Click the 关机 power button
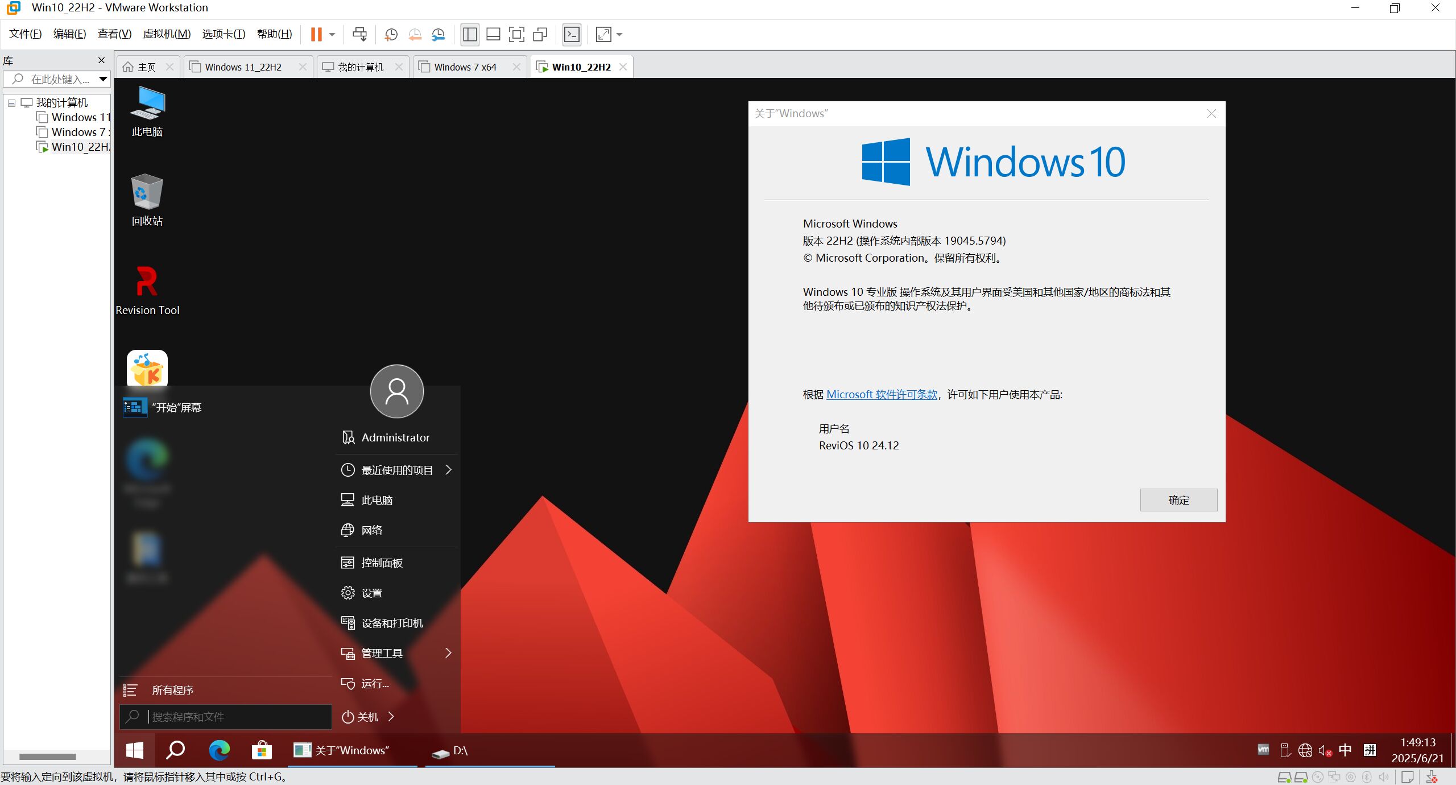 tap(360, 717)
